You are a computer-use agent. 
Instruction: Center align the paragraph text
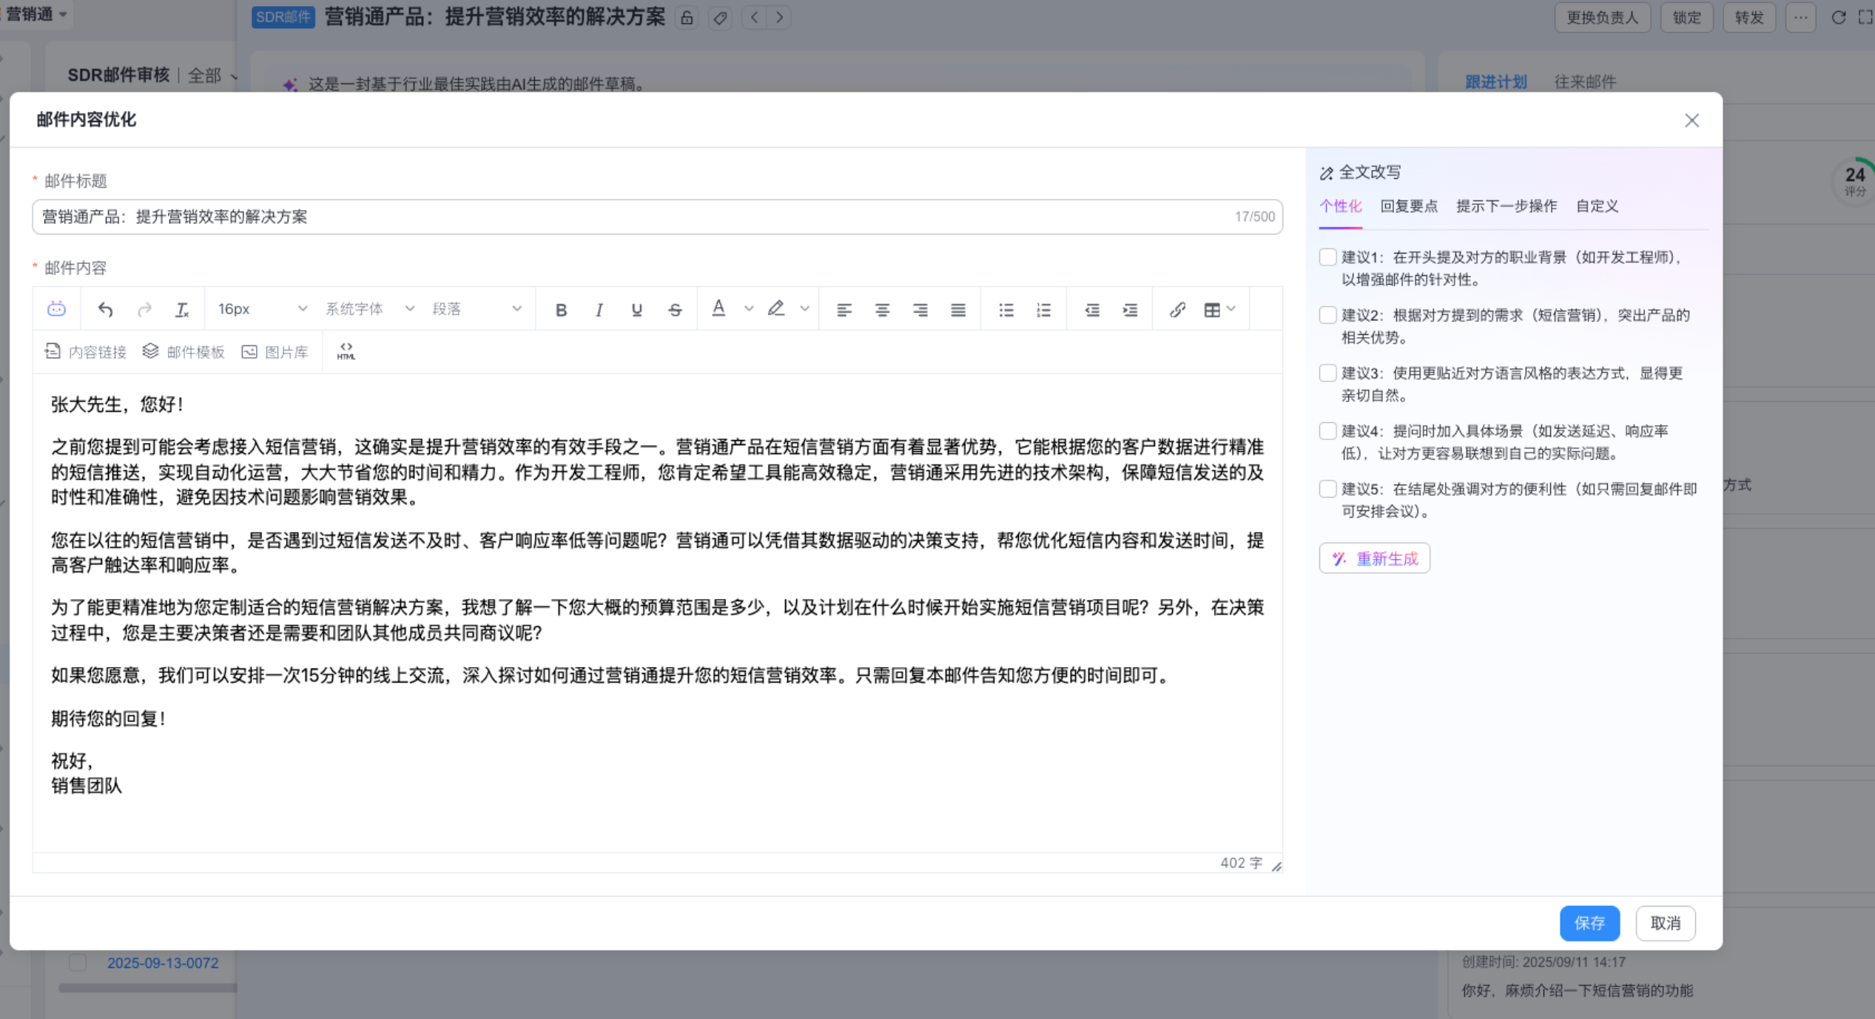pyautogui.click(x=882, y=310)
